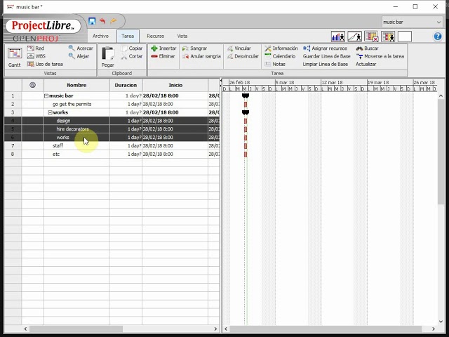The image size is (449, 337).
Task: Open the Calendario option
Action: pyautogui.click(x=280, y=56)
